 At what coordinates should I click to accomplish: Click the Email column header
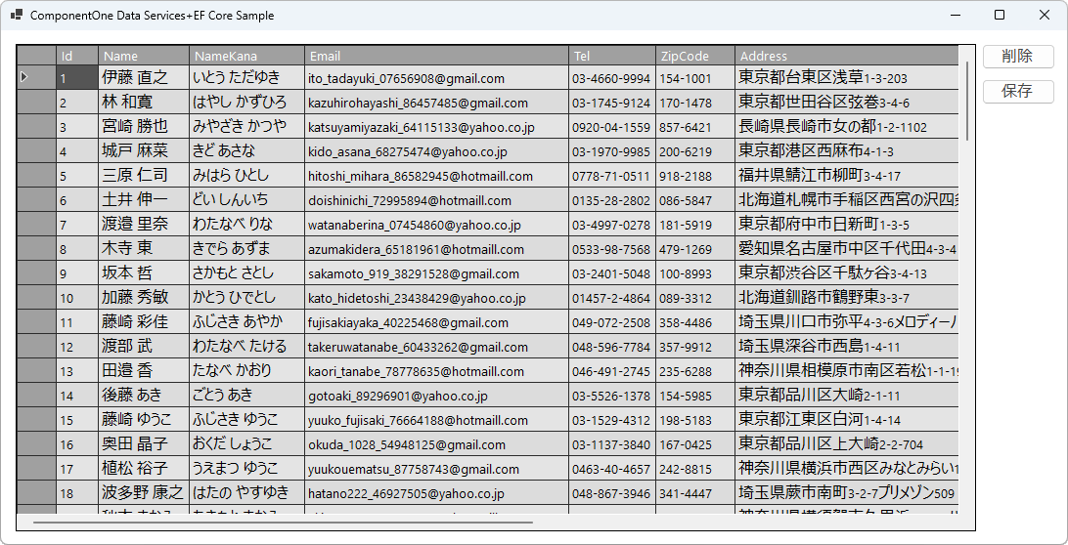point(435,56)
